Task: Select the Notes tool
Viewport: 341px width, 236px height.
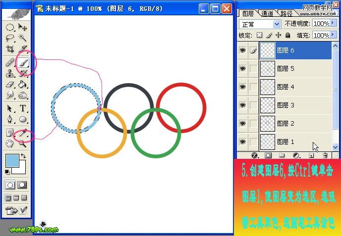Action: click(x=10, y=133)
